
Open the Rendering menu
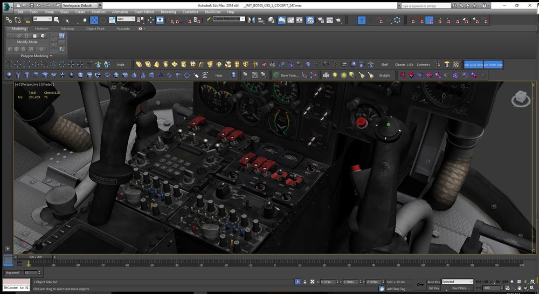coord(168,11)
